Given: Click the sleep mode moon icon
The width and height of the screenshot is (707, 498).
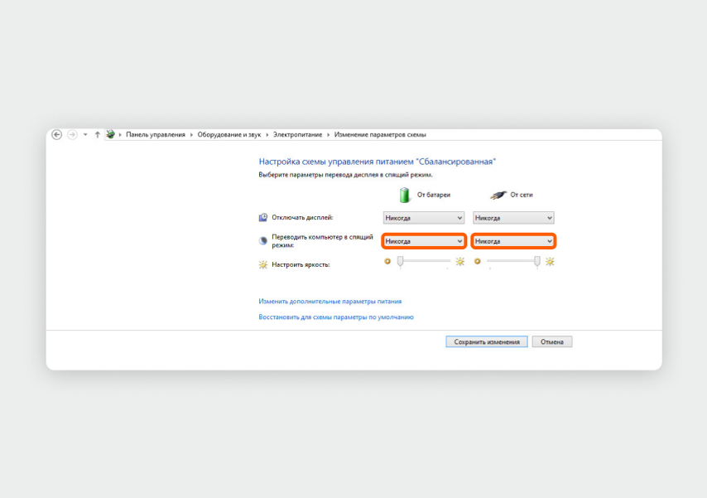Looking at the screenshot, I should coord(263,240).
